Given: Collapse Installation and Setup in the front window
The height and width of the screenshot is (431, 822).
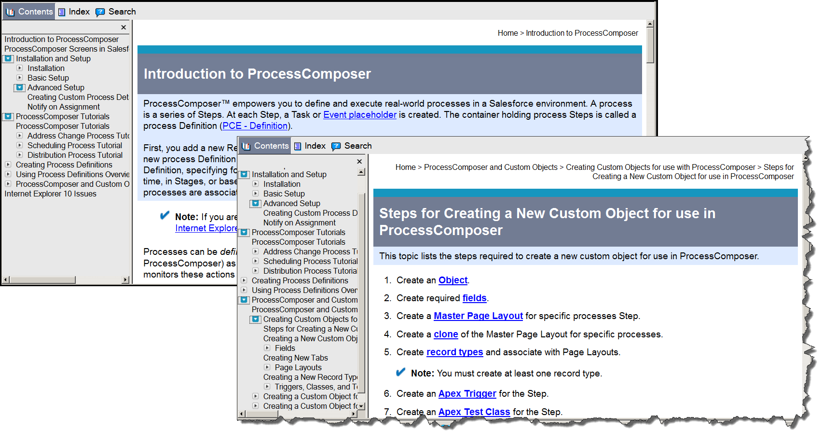Looking at the screenshot, I should tap(244, 174).
